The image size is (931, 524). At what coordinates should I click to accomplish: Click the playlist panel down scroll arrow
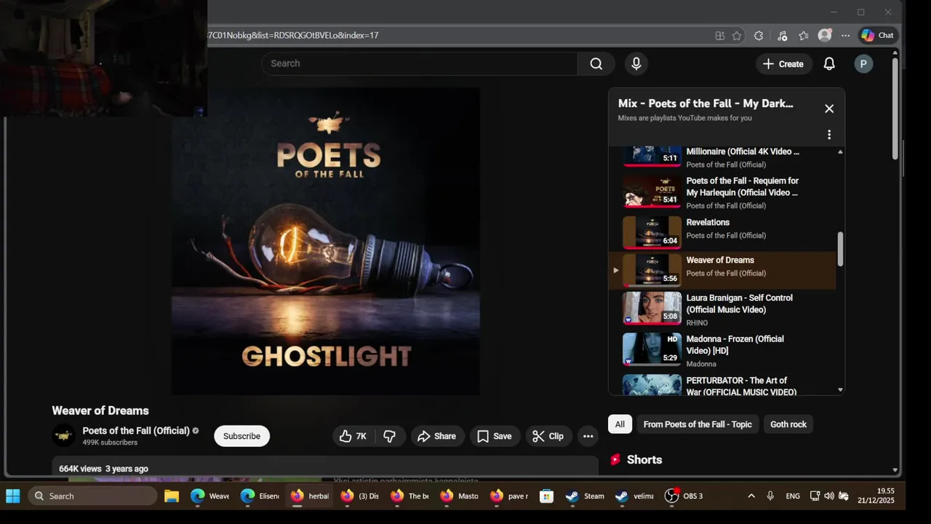[840, 390]
